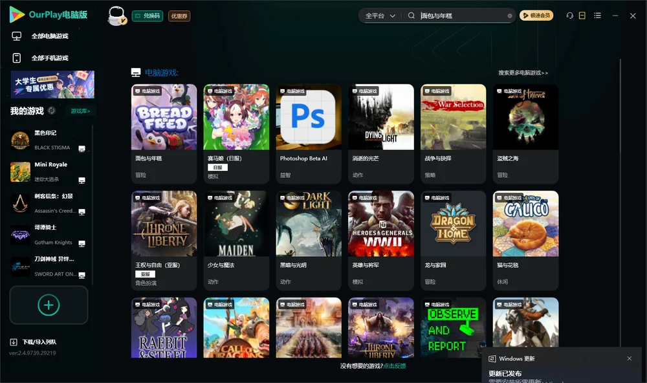647x383 pixels.
Task: Select 黑色印记 BLACK STIGMA in my games
Action: [x=49, y=140]
